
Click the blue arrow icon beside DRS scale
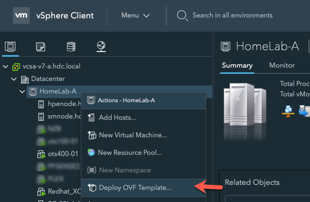[304, 111]
